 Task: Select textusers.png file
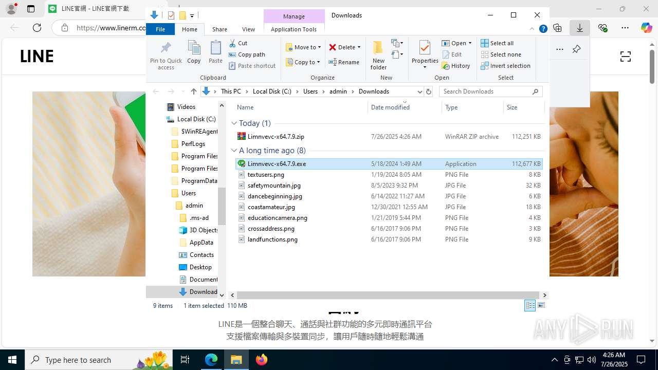click(x=389, y=175)
